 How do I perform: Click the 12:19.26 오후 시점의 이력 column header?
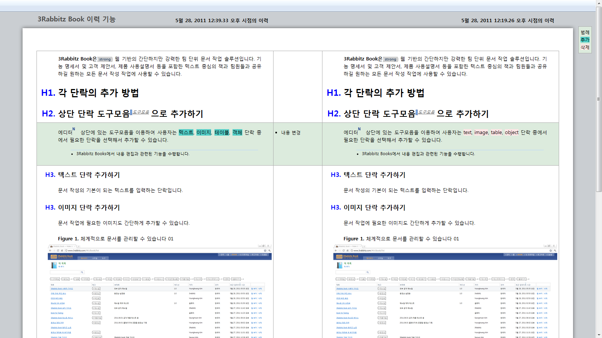508,21
